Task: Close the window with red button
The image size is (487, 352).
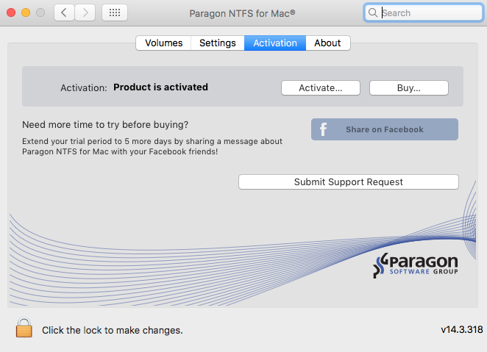Action: point(11,12)
